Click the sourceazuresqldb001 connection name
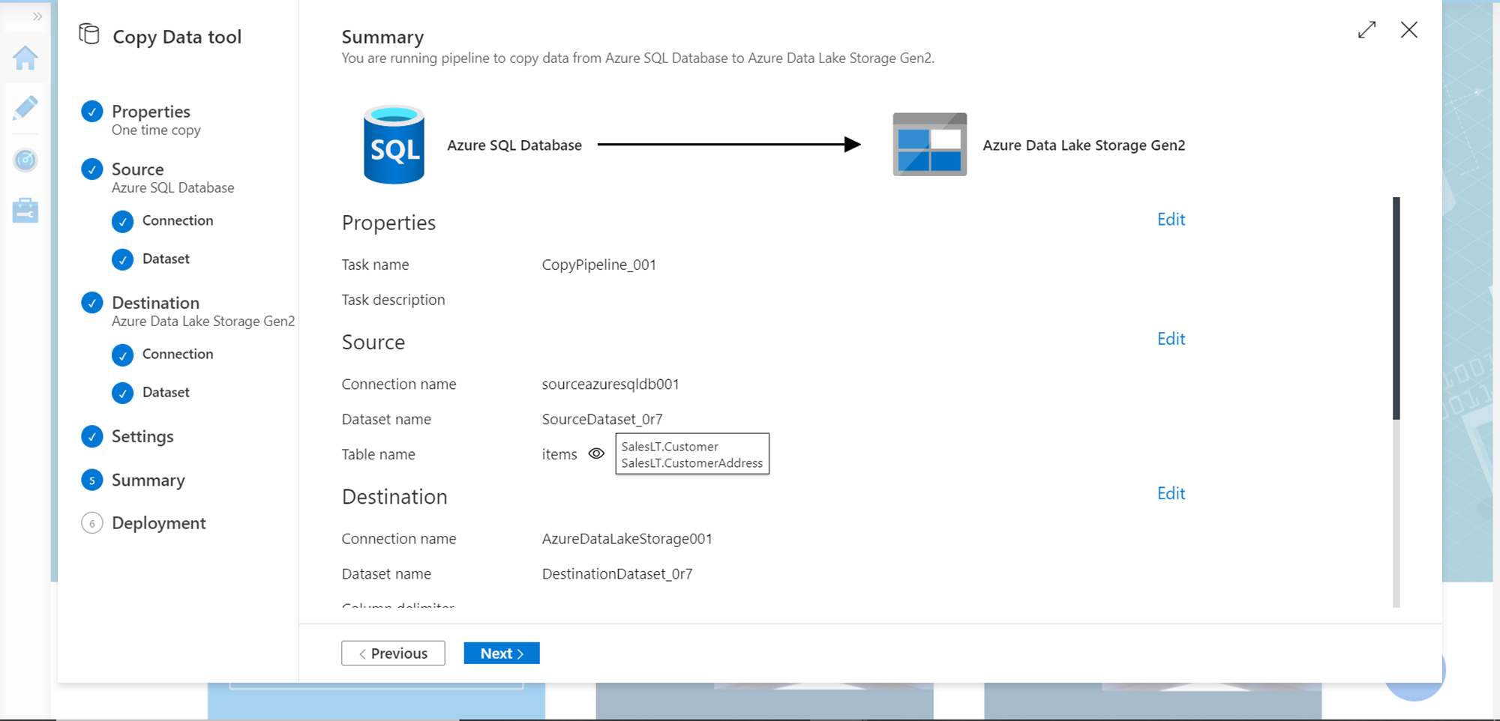 click(610, 384)
